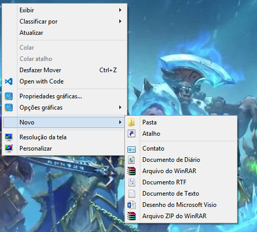Viewport: 257px width, 232px height.
Task: Click the Arquivo do WinRAR books icon
Action: pos(132,171)
